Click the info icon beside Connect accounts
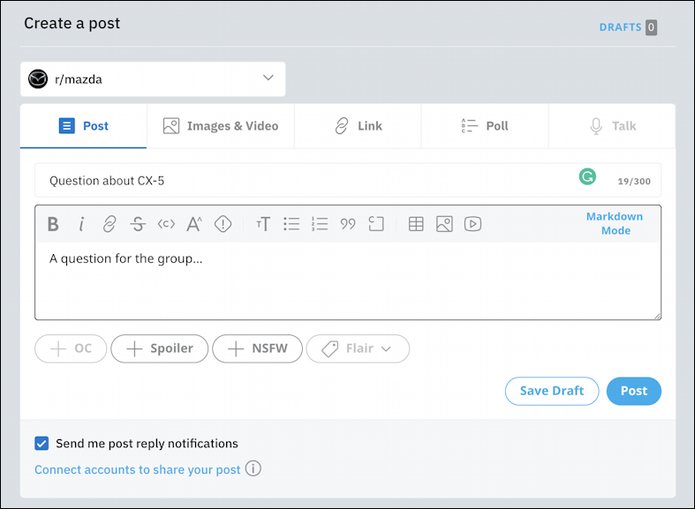Image resolution: width=695 pixels, height=509 pixels. point(253,468)
